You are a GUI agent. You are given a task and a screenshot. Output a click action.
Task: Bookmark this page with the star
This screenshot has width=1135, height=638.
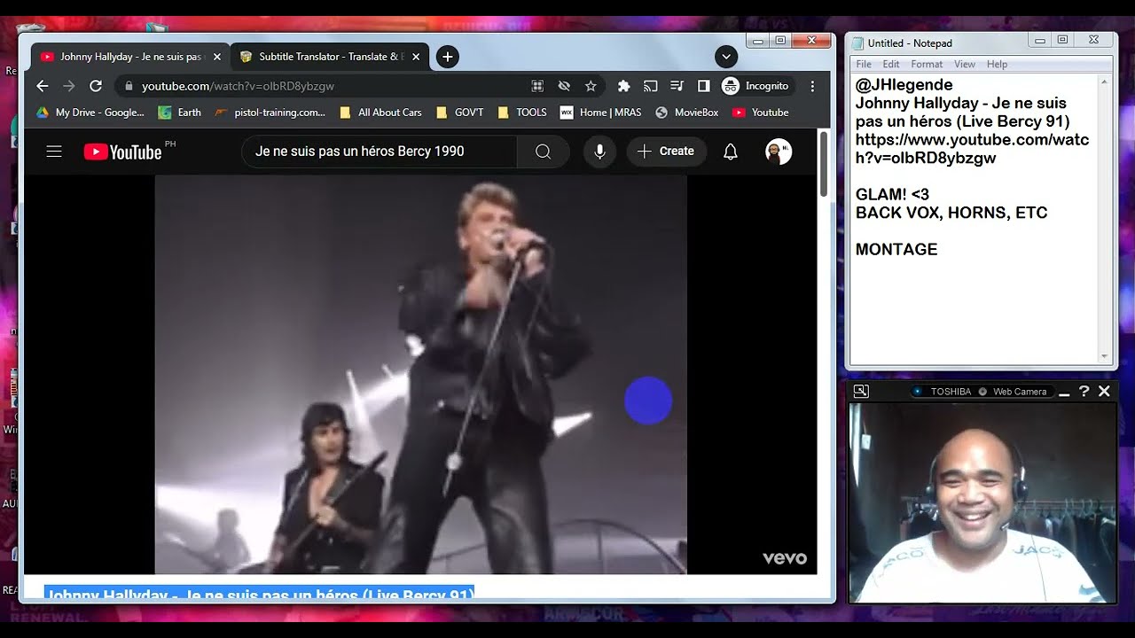[x=591, y=86]
